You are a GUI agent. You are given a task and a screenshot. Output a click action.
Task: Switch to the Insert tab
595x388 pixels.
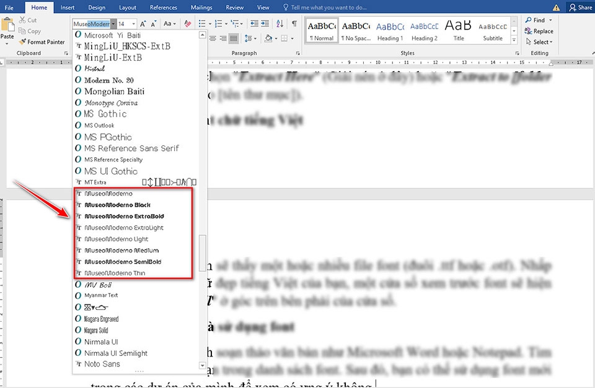click(x=68, y=7)
